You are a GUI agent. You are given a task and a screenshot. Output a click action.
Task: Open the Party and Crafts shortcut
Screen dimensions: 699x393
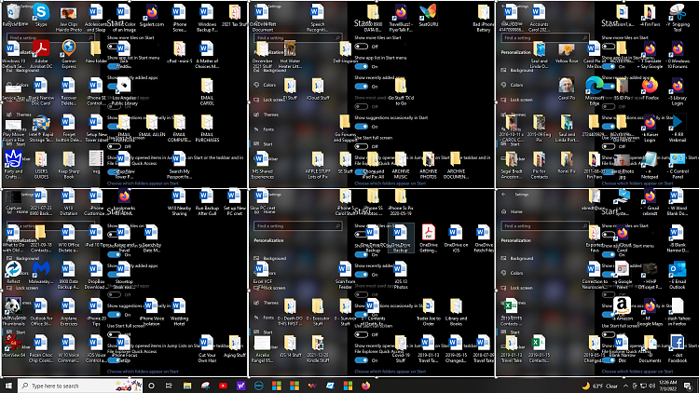click(13, 162)
